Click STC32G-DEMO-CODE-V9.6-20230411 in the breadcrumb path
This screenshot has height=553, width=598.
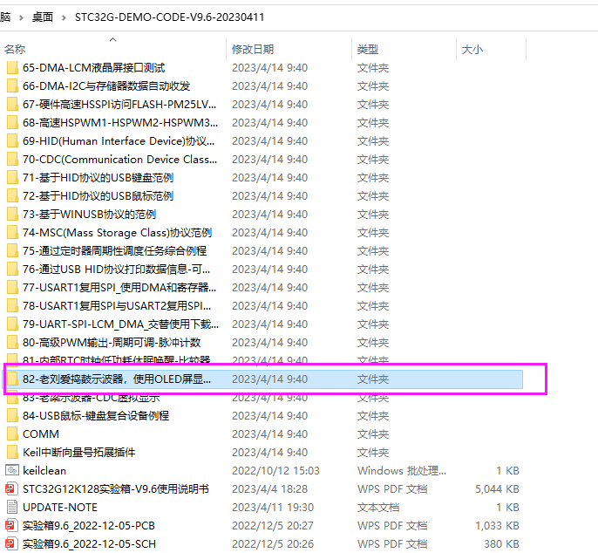coord(169,17)
